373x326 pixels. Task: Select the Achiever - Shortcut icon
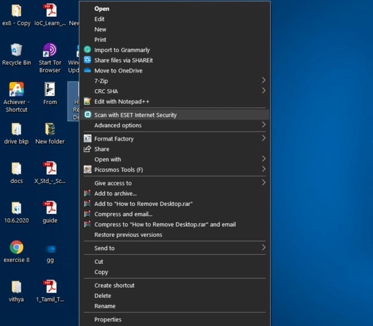coord(16,89)
